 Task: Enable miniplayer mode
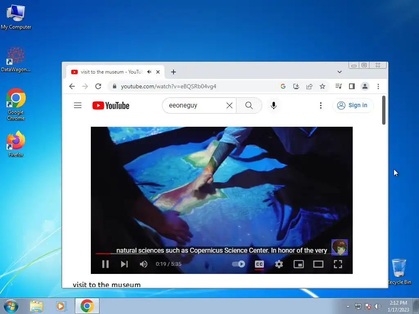coord(298,264)
